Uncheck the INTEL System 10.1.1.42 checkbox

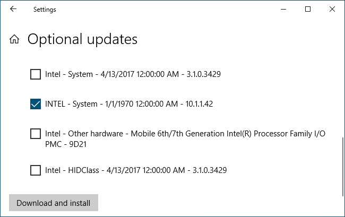(36, 104)
